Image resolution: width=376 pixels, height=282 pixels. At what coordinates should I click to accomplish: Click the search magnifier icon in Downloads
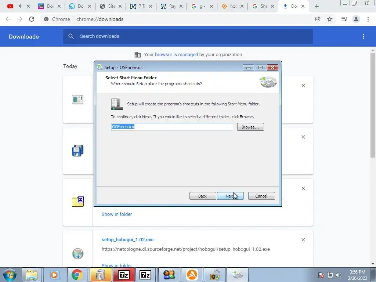pyautogui.click(x=71, y=36)
